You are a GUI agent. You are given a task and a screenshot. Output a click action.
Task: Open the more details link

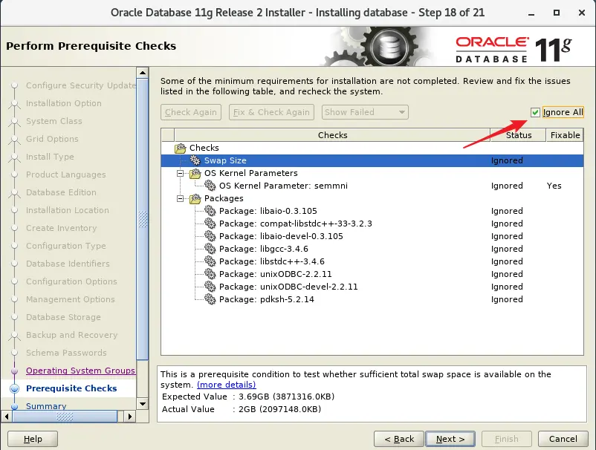coord(226,385)
